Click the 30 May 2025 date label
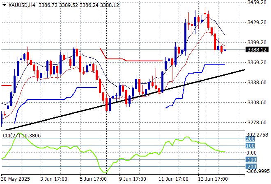 tap(15, 179)
